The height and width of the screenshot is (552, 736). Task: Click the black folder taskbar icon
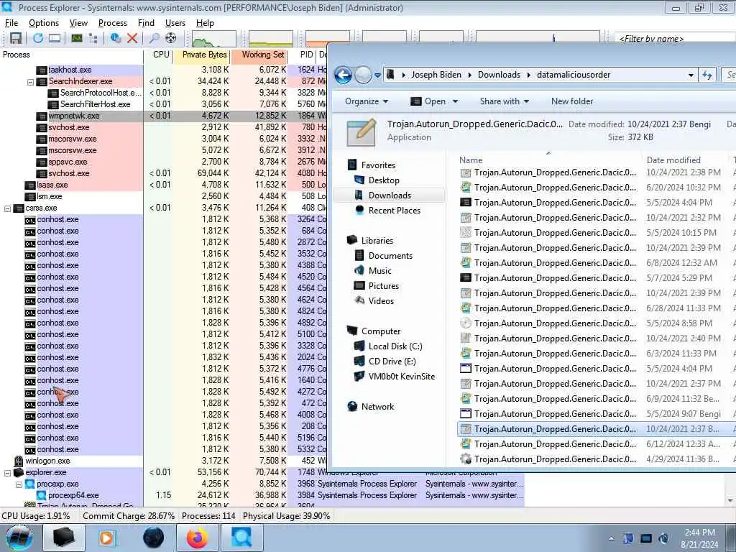coord(64,538)
